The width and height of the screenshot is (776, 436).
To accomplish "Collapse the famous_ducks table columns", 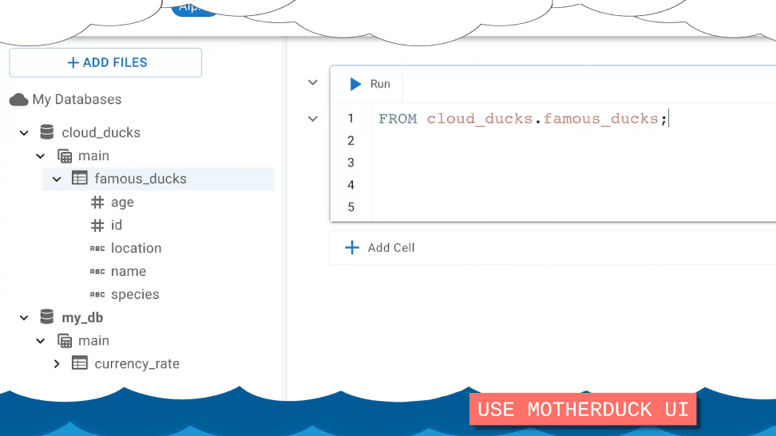I will point(57,179).
